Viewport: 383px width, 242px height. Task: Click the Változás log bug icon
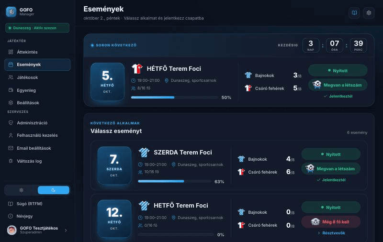tap(11, 161)
